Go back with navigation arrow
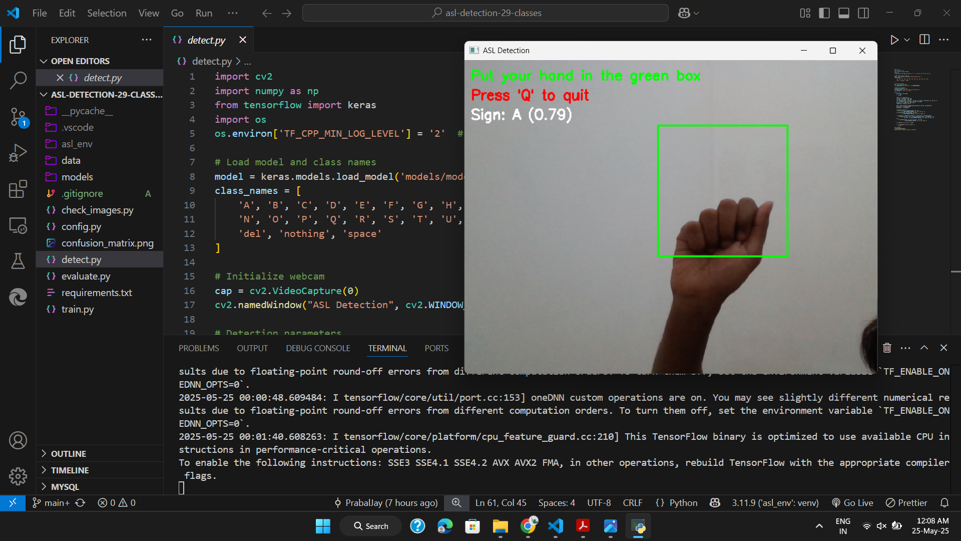Viewport: 961px width, 541px height. click(267, 13)
